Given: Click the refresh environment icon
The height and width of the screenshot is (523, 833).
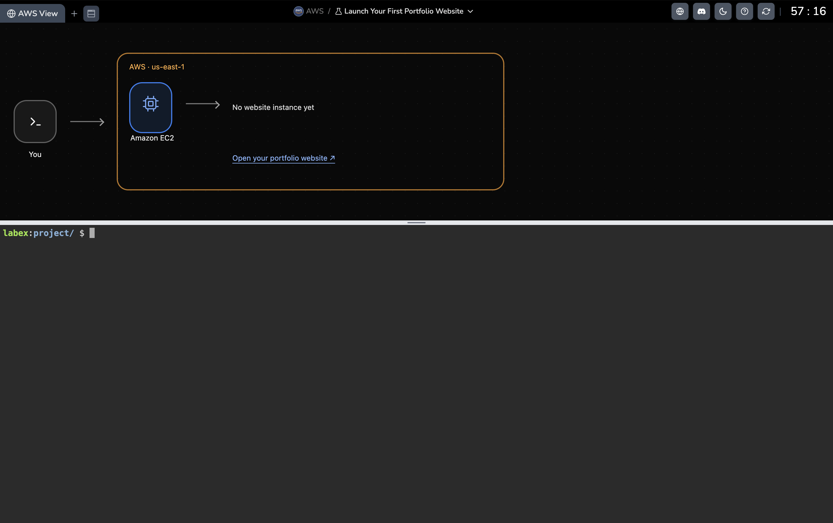Looking at the screenshot, I should click(x=766, y=11).
